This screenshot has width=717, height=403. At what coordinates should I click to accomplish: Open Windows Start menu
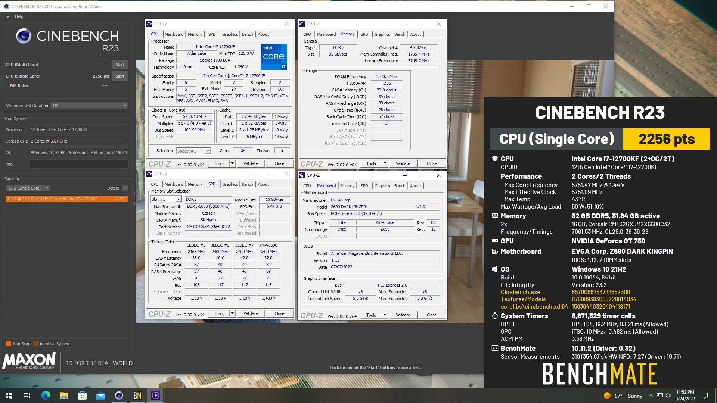point(9,396)
